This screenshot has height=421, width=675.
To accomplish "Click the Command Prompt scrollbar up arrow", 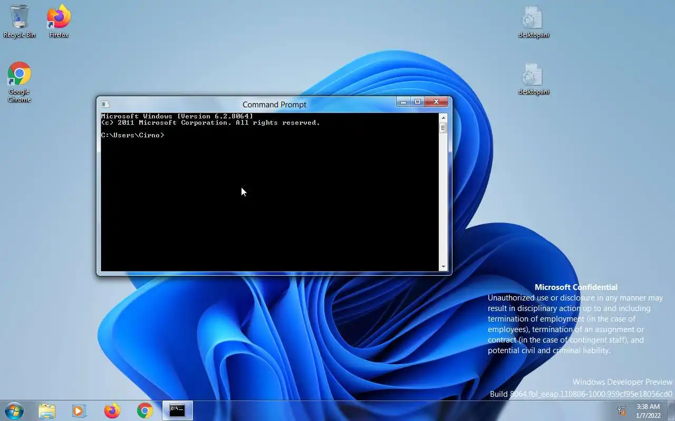I will (443, 117).
